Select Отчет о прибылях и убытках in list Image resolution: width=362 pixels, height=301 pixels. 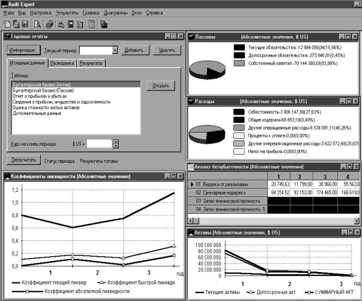(x=38, y=96)
